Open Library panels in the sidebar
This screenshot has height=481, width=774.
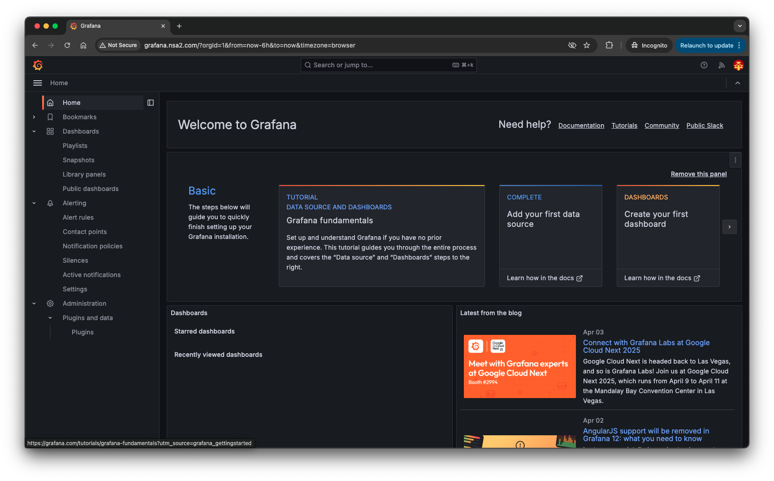[x=84, y=174]
